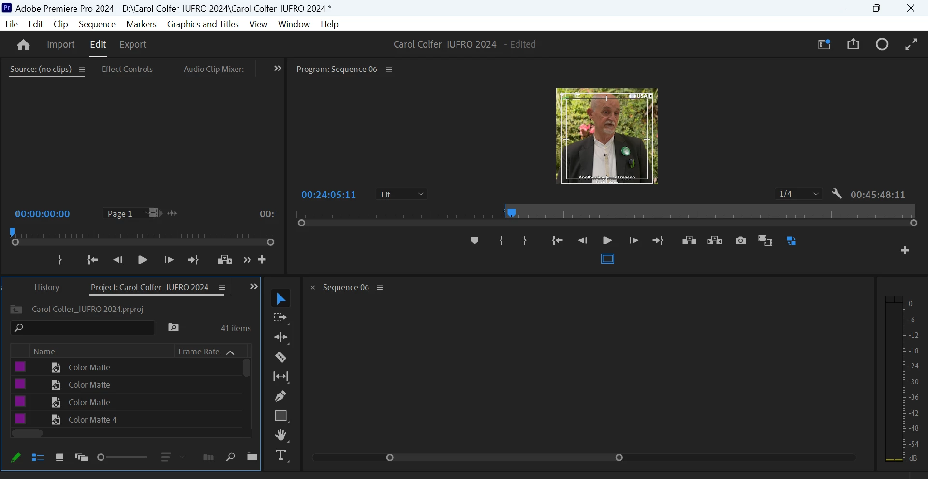The width and height of the screenshot is (928, 479).
Task: Click the Project panel search field
Action: point(83,328)
